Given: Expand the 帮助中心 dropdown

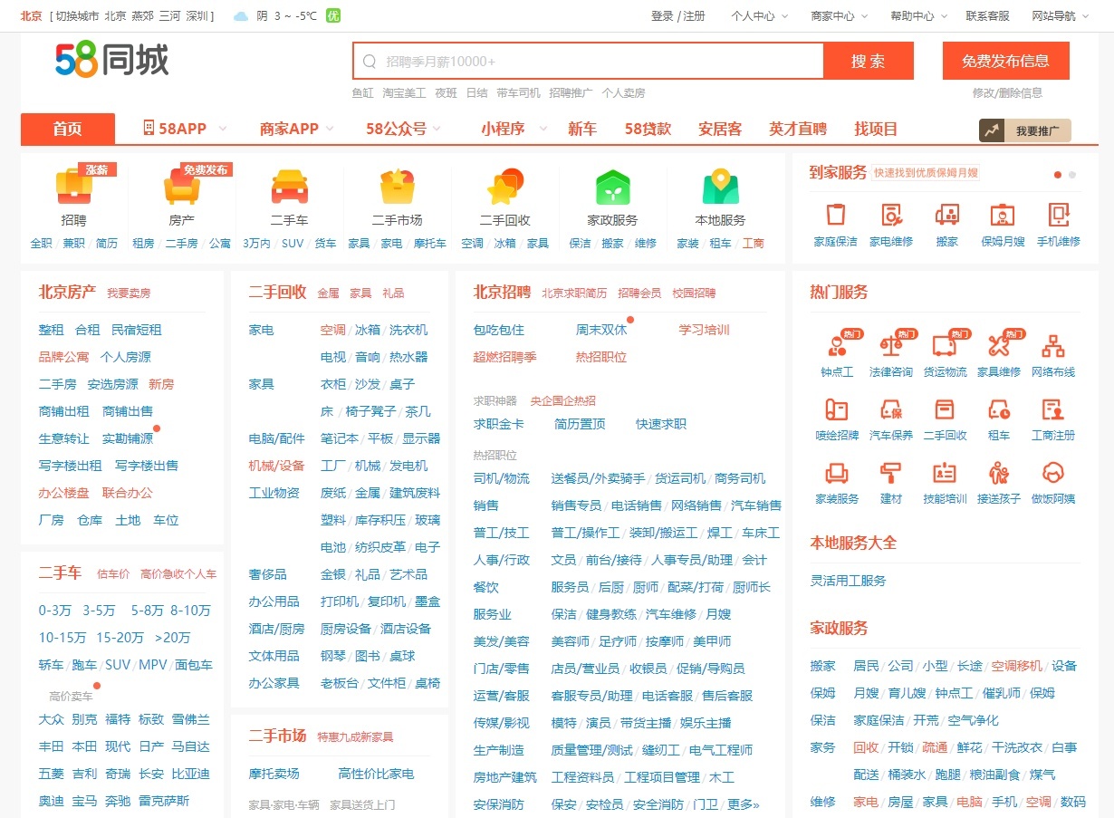Looking at the screenshot, I should [x=918, y=15].
